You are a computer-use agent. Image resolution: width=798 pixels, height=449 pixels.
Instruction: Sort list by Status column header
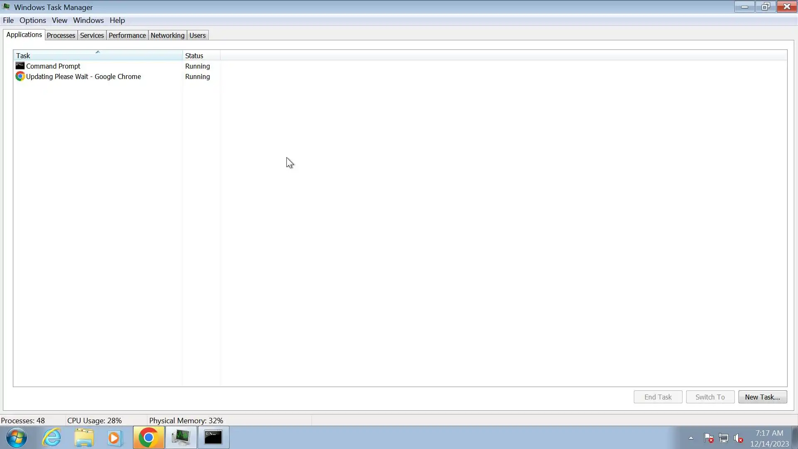click(x=201, y=56)
